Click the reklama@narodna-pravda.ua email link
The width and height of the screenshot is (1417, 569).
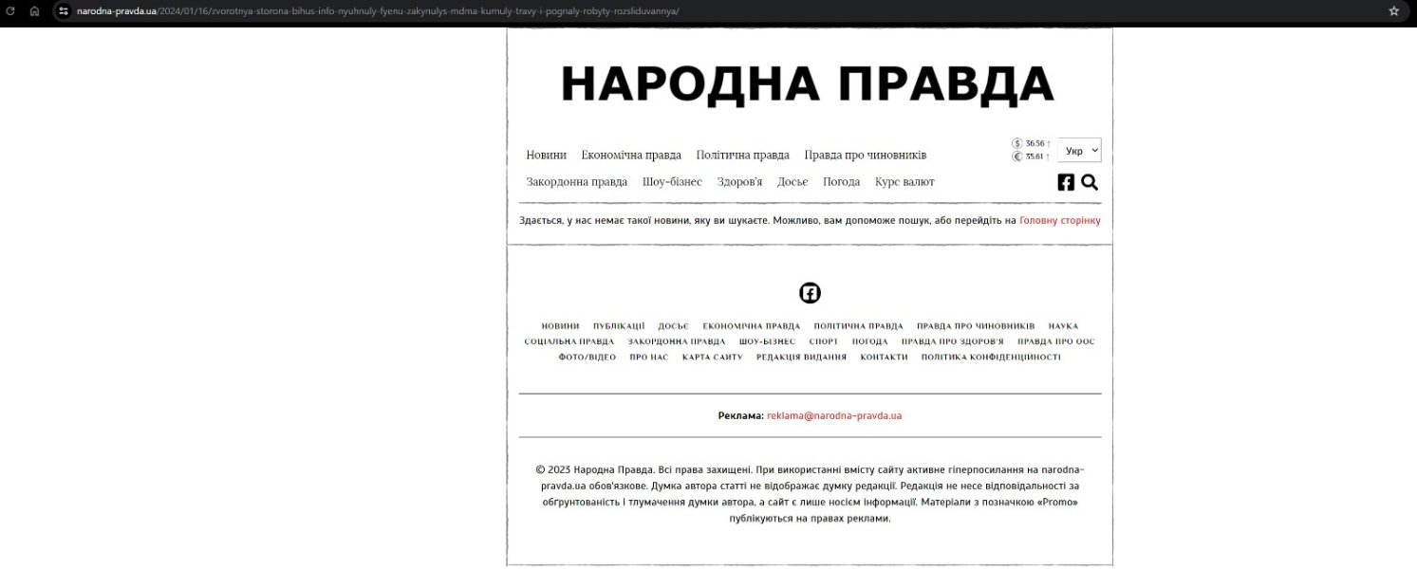pos(831,415)
